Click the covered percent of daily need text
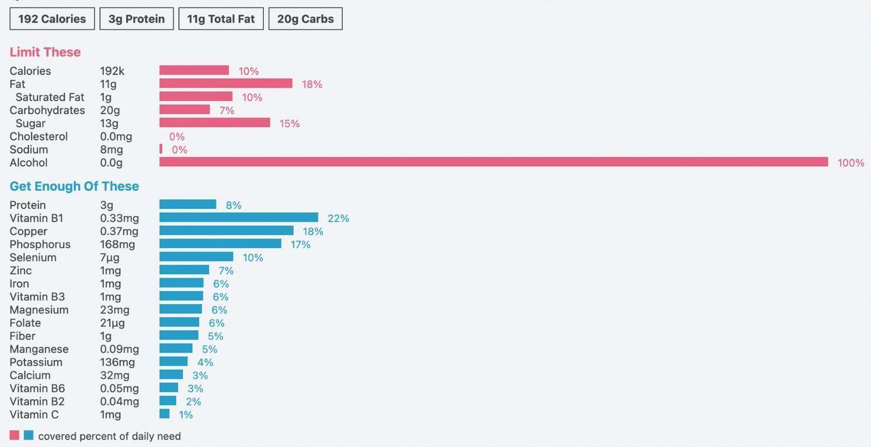 point(109,436)
